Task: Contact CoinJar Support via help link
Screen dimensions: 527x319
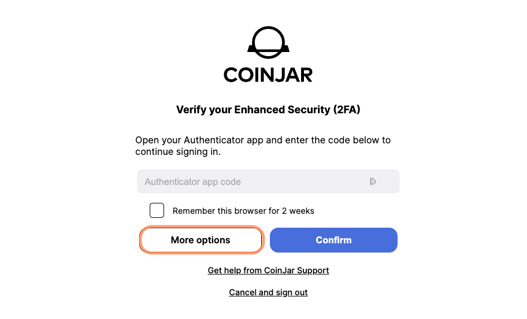Action: (x=268, y=270)
